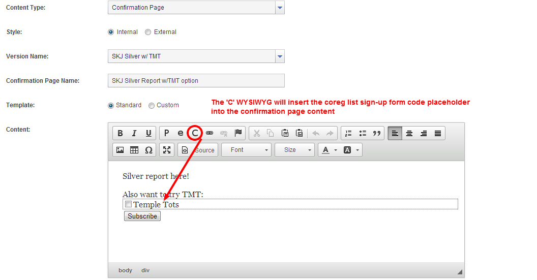The width and height of the screenshot is (537, 280).
Task: Insert an anchor with flag icon
Action: pyautogui.click(x=238, y=133)
